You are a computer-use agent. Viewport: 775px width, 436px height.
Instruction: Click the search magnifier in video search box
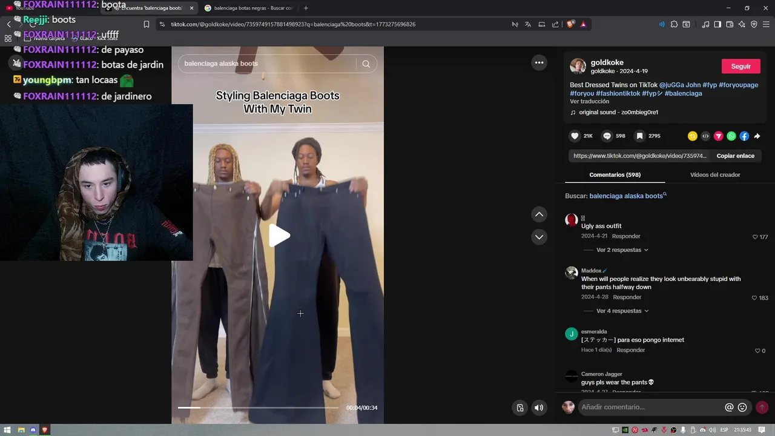click(x=366, y=64)
